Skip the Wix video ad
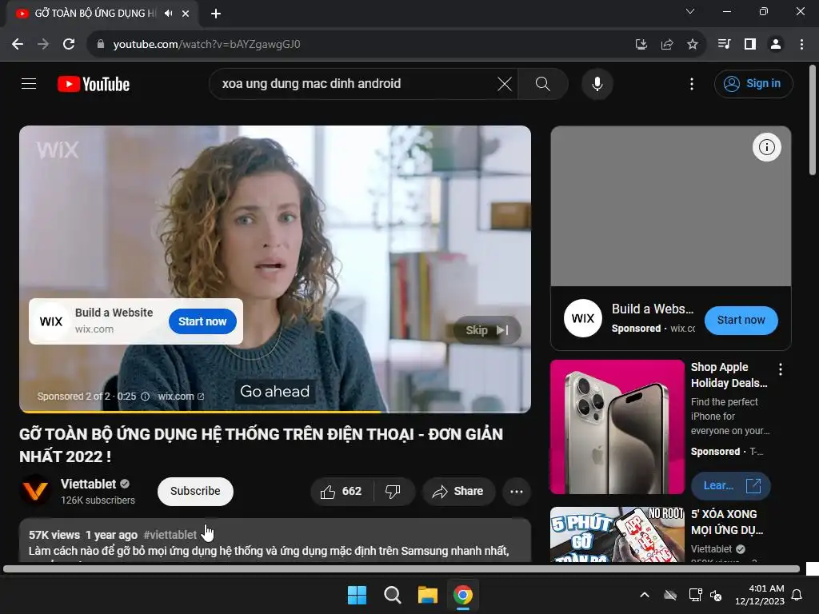The height and width of the screenshot is (614, 819). pos(487,330)
